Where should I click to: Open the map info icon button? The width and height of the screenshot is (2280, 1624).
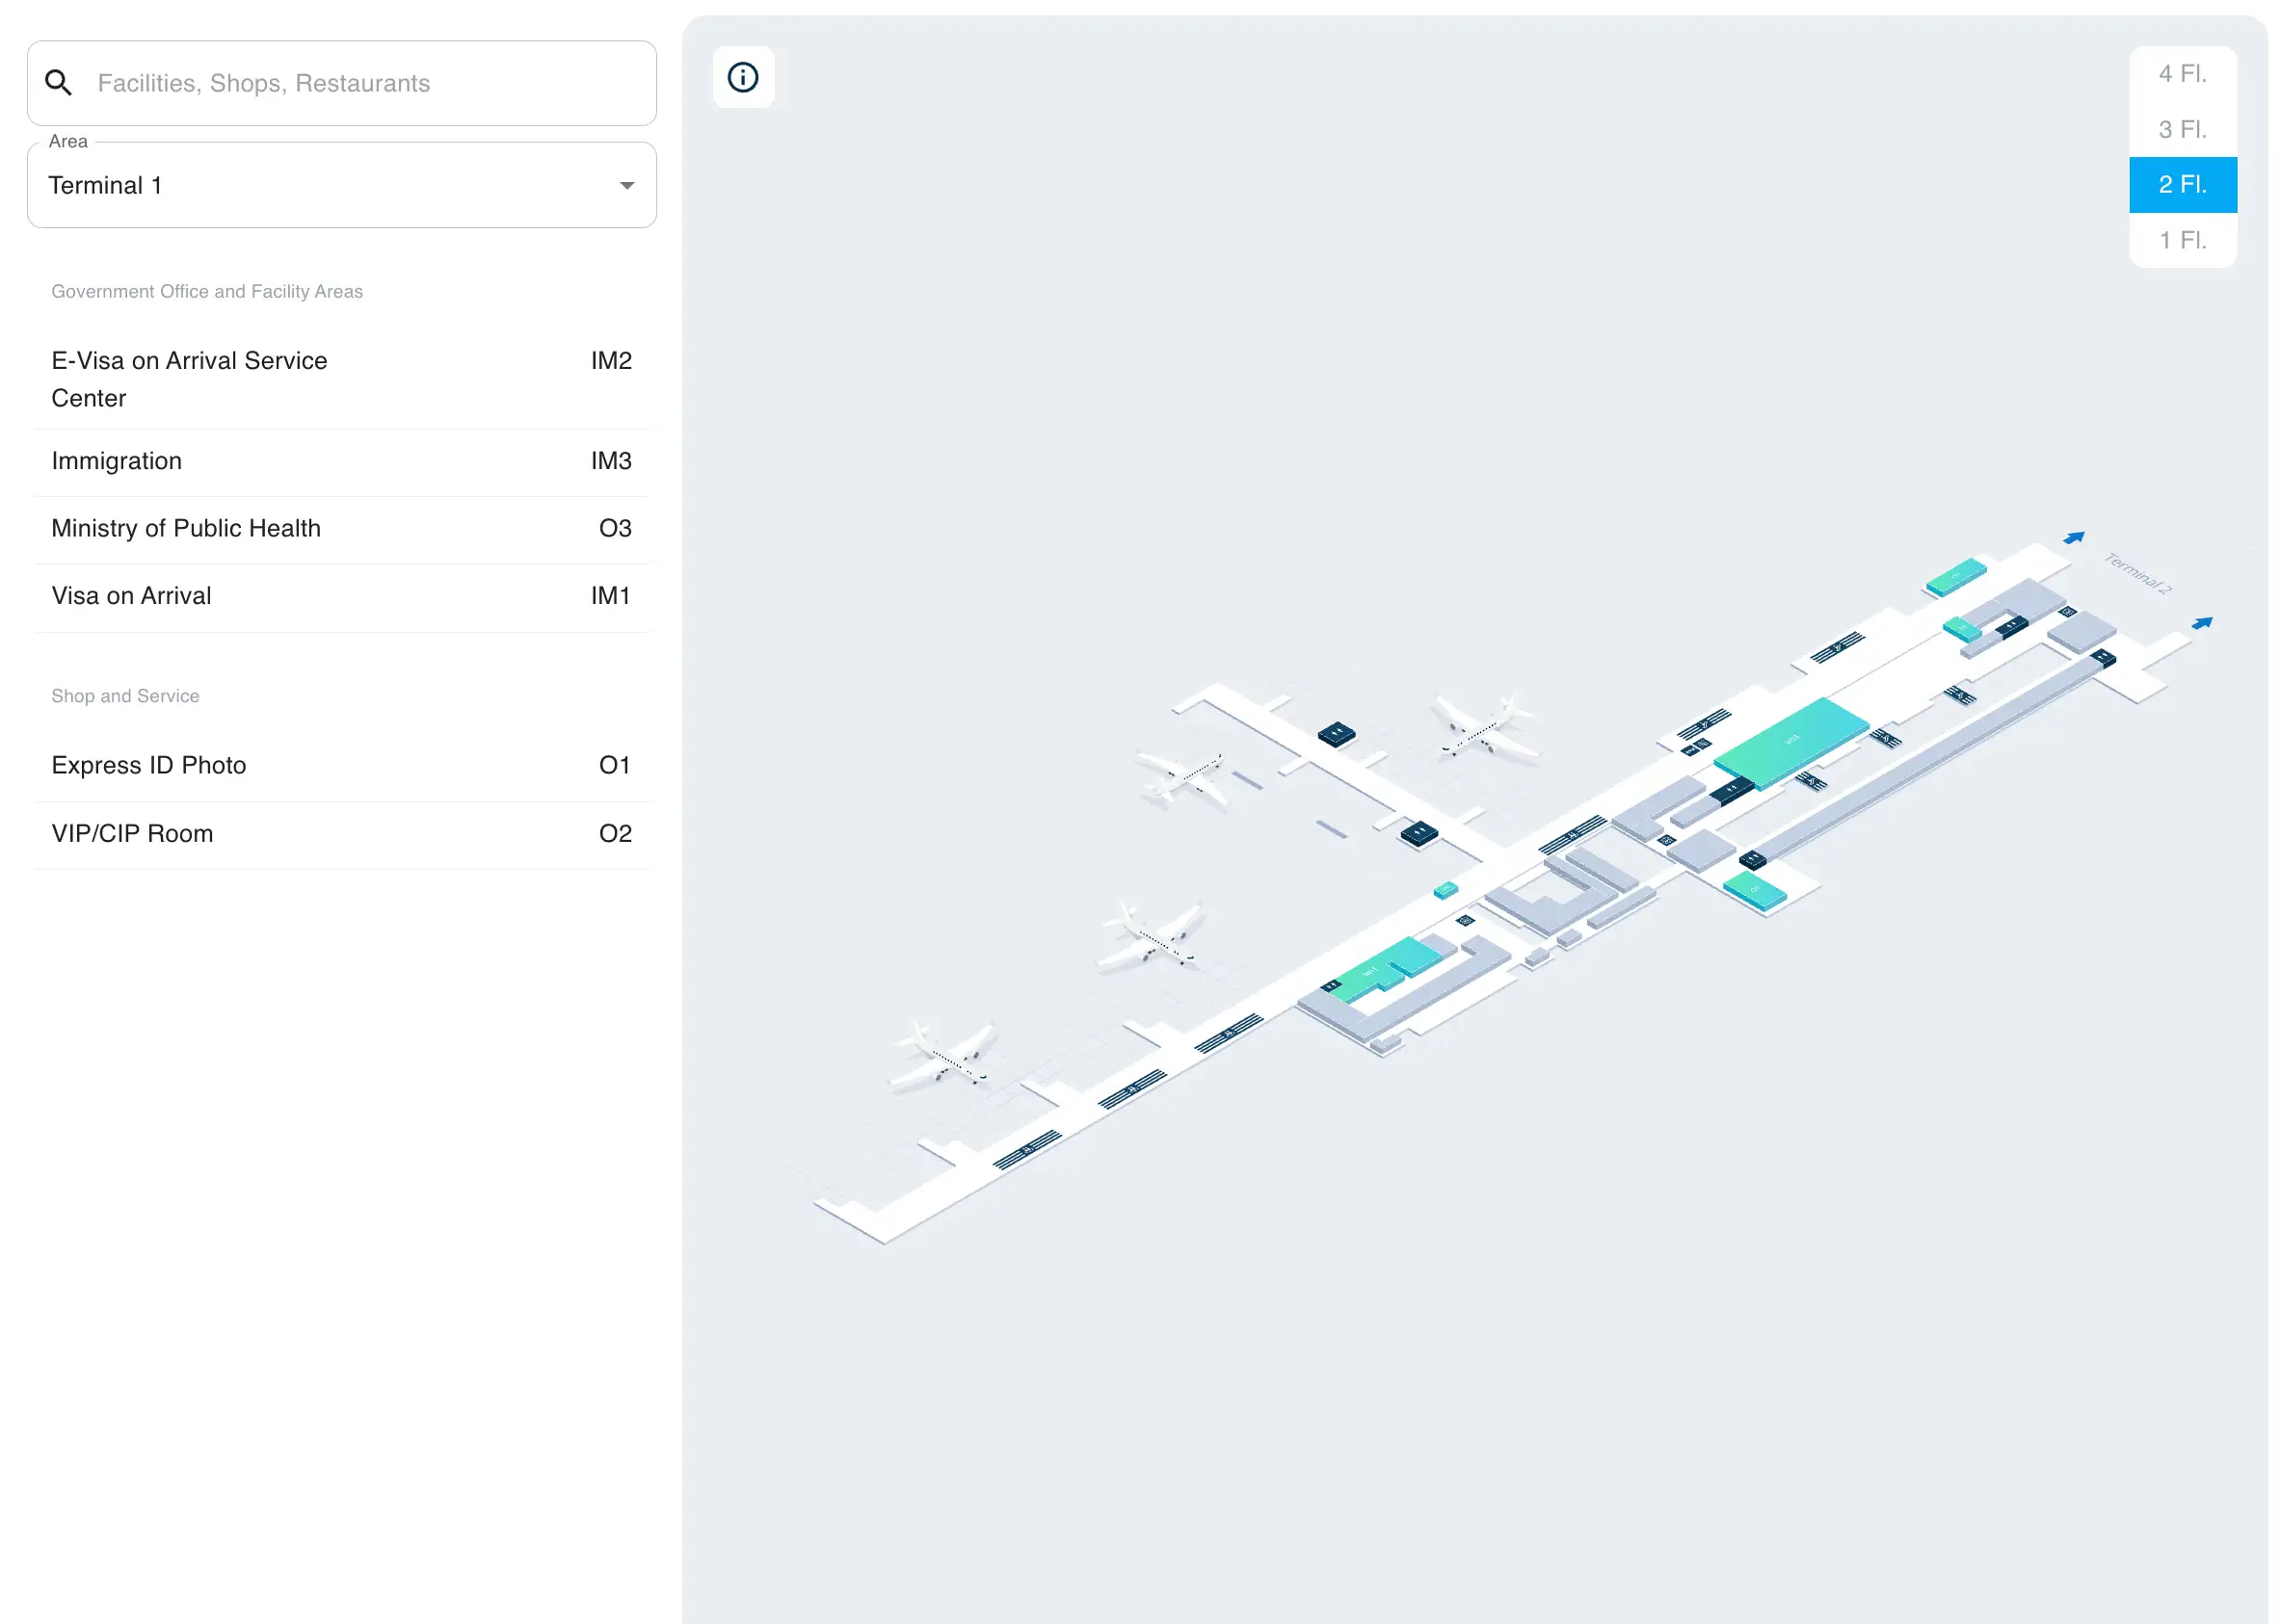(742, 77)
